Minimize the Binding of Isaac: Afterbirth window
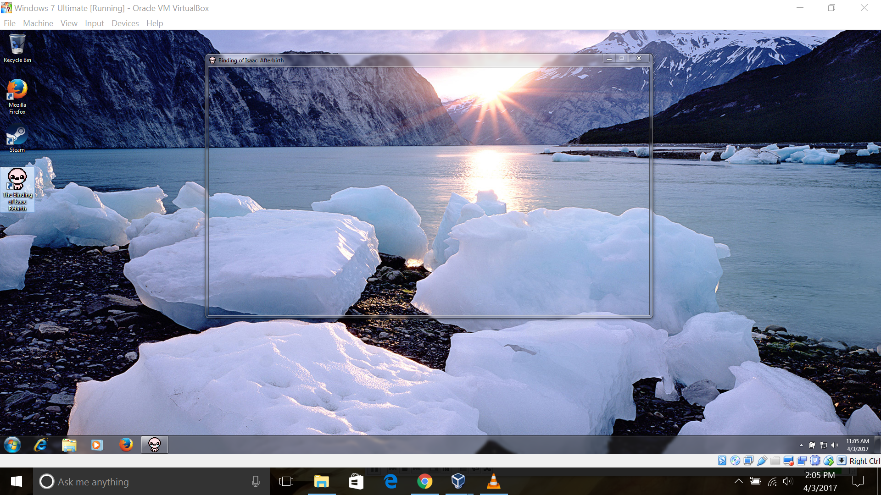This screenshot has height=495, width=881. 609,59
